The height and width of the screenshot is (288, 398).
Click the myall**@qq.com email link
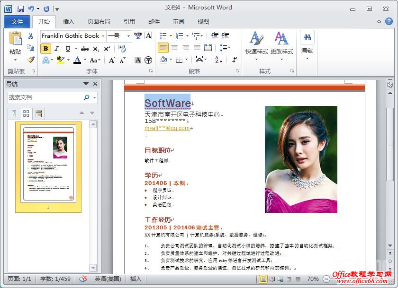[167, 128]
